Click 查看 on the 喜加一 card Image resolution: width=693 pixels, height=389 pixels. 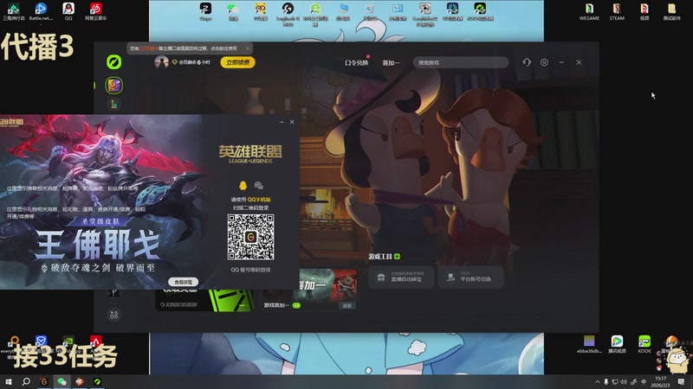tap(347, 305)
